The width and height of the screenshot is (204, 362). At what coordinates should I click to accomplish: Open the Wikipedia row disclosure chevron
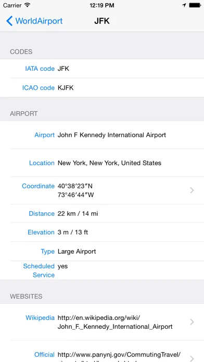click(192, 322)
